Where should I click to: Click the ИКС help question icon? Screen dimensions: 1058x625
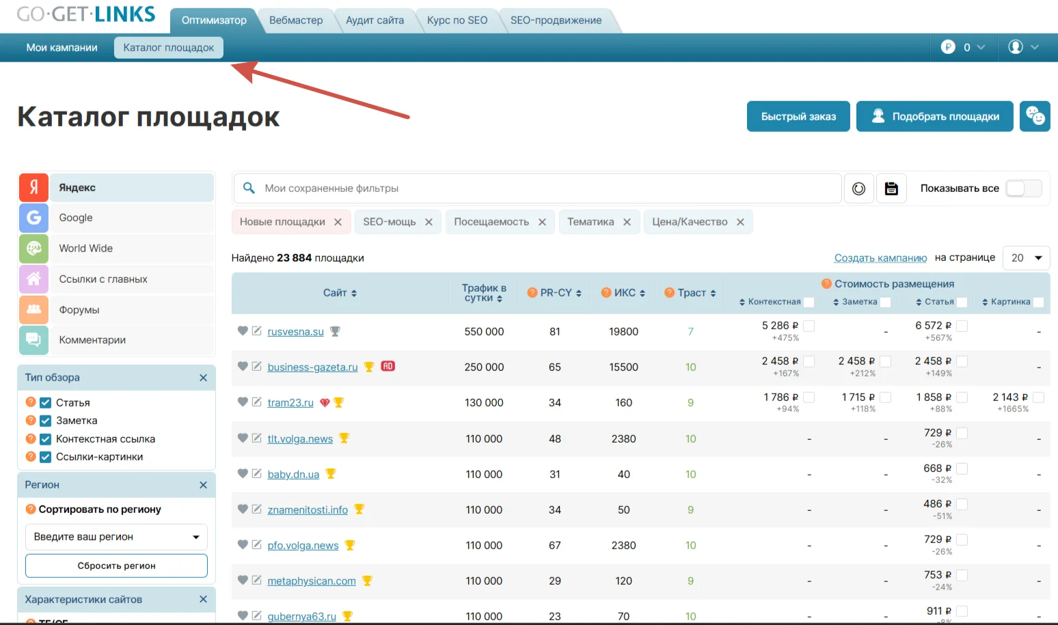click(x=606, y=292)
